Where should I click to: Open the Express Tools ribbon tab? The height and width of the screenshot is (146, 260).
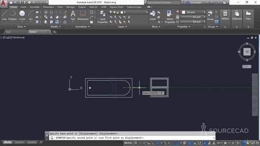point(117,7)
